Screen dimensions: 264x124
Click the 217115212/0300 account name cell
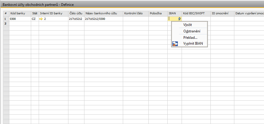103,19
